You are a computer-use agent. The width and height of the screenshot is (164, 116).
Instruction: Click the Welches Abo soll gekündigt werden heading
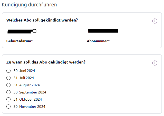pos(42,20)
